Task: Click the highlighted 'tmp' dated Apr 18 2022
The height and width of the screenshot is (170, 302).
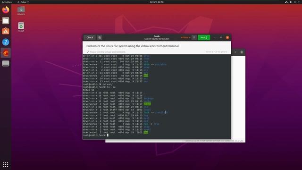Action: pos(146,132)
